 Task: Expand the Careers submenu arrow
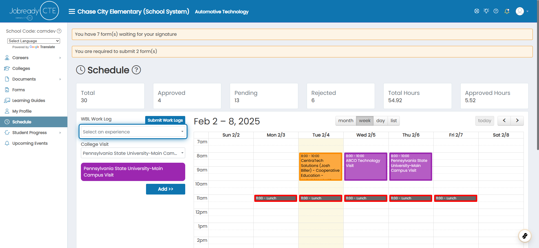click(x=60, y=58)
